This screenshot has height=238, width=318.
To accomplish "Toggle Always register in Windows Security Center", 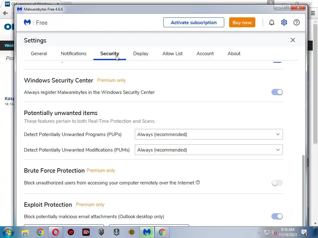I will (277, 92).
